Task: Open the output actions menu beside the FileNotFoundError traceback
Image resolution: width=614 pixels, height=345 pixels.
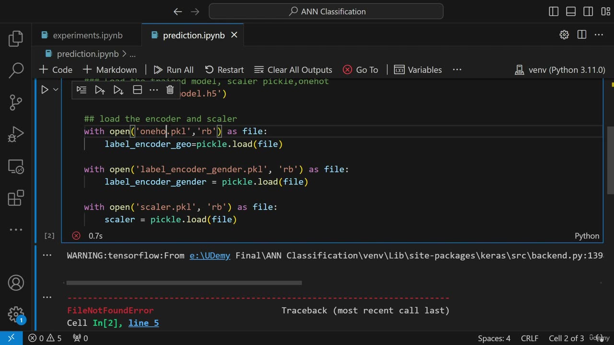Action: coord(47,297)
